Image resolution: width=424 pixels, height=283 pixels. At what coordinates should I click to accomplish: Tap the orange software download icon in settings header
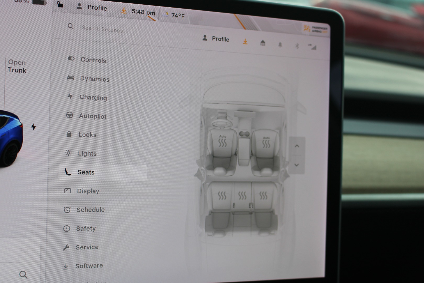click(245, 42)
